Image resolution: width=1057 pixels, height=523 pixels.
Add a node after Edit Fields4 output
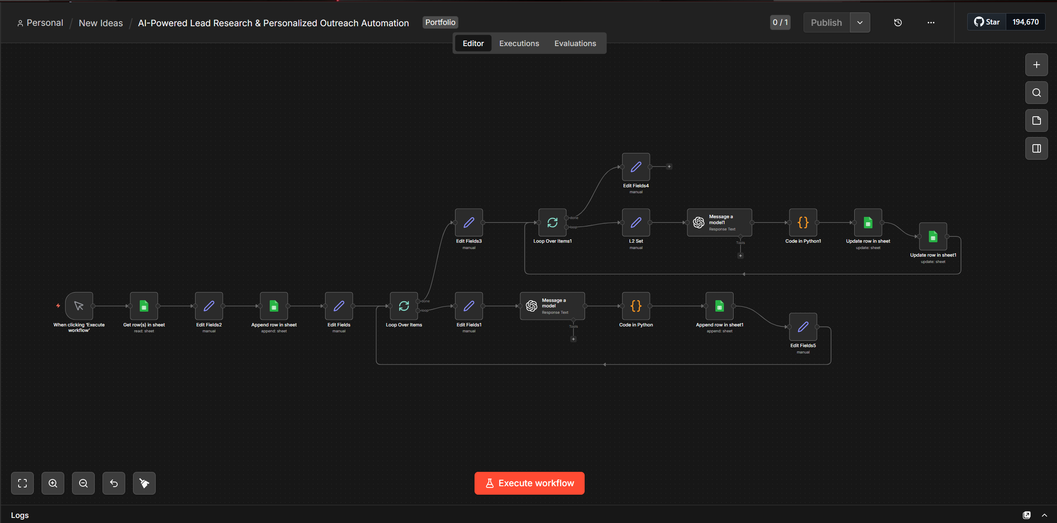click(669, 167)
